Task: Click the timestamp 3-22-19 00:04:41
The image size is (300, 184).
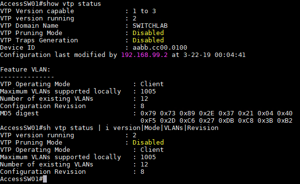Action: pyautogui.click(x=215, y=55)
